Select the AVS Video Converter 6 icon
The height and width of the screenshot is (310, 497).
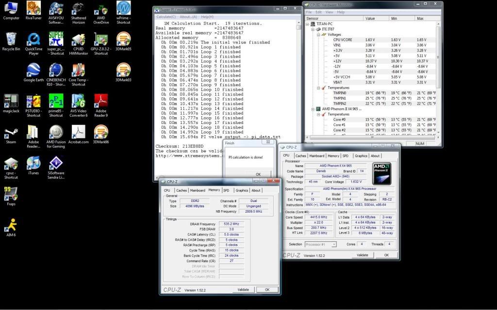78,106
